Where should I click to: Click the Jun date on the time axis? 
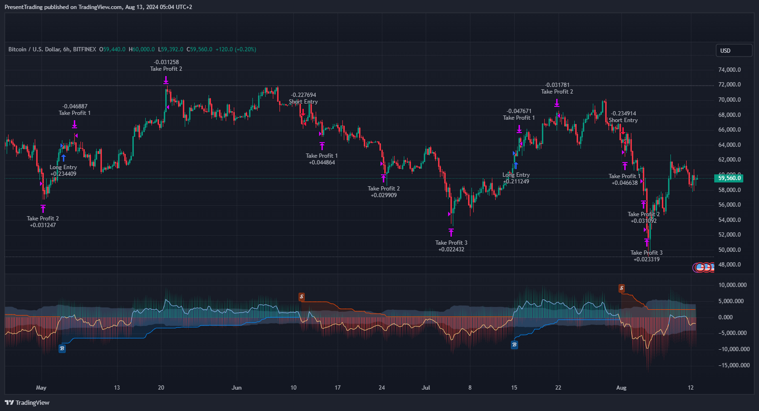click(237, 388)
